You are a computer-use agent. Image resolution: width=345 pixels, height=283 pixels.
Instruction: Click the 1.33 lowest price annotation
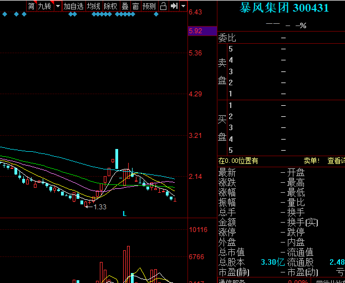point(100,207)
